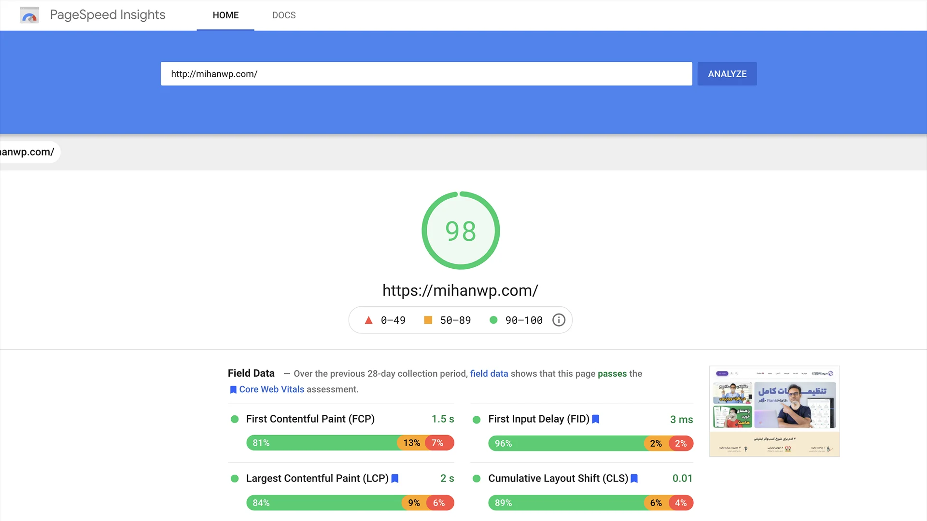
Task: Click the green circle 90–100 legend icon
Action: (493, 320)
